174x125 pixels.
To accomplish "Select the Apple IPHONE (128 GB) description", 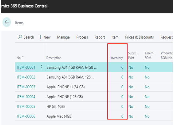I will (x=65, y=97).
